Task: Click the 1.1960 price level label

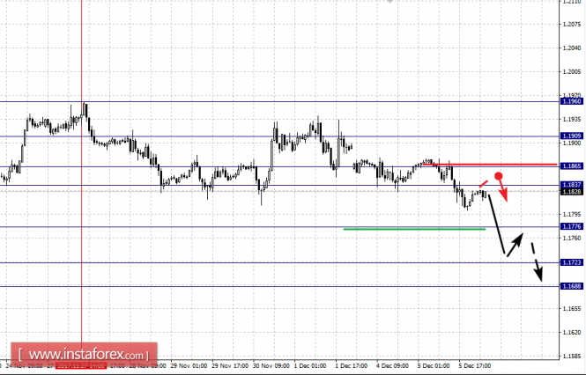Action: tap(572, 101)
